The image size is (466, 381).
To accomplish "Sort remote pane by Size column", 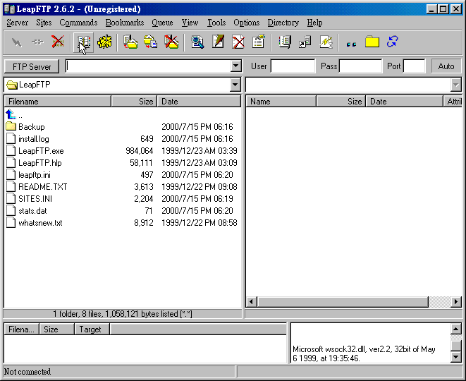I will pos(341,102).
